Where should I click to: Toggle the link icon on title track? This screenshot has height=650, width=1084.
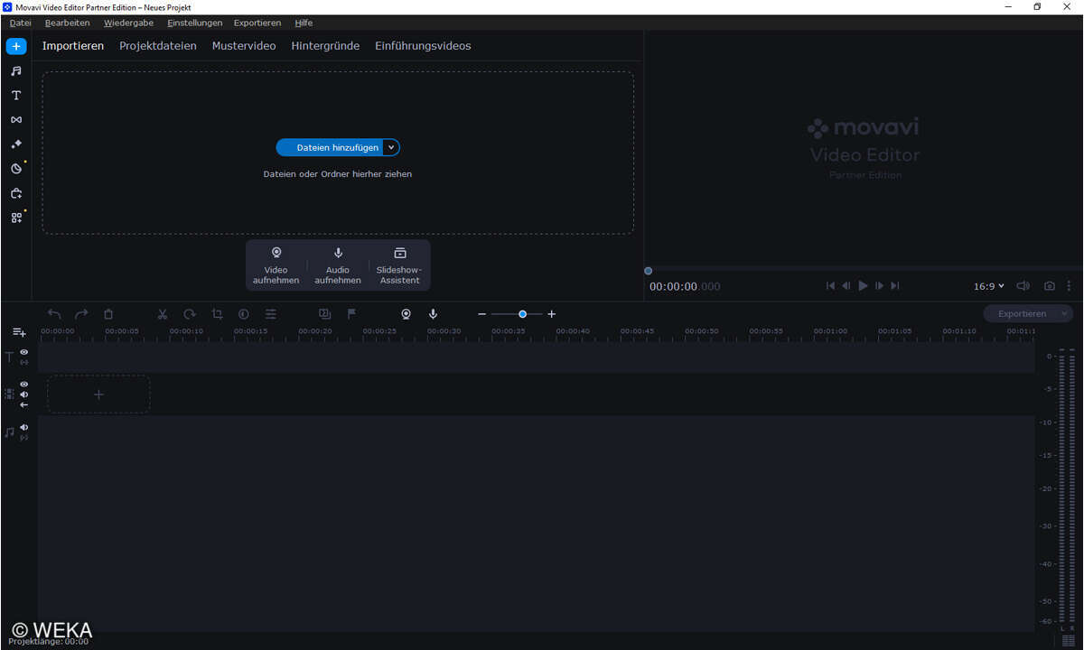[24, 362]
